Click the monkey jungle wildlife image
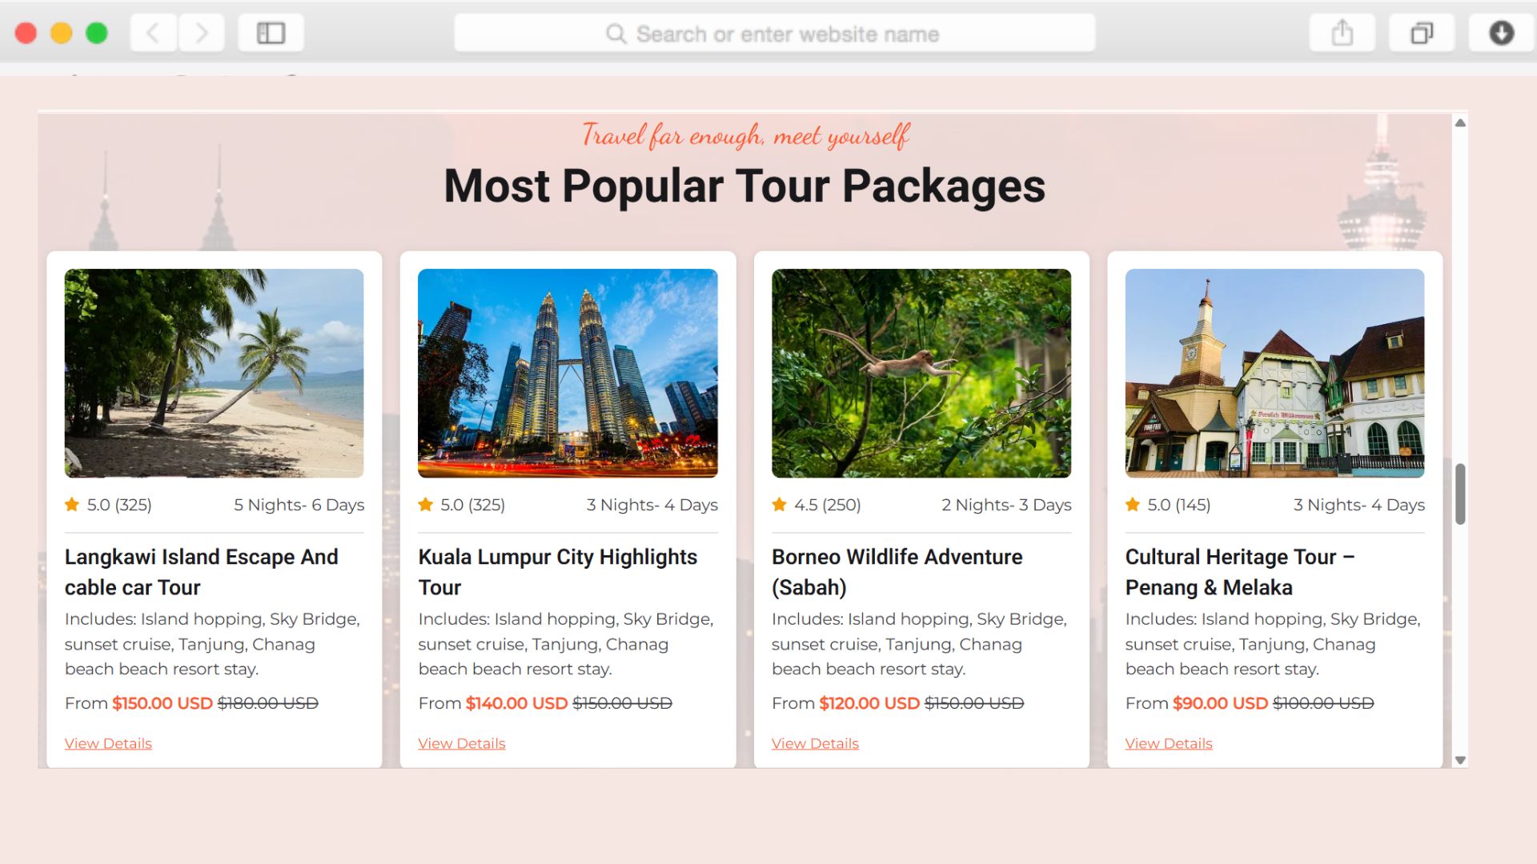Viewport: 1537px width, 864px height. (921, 373)
